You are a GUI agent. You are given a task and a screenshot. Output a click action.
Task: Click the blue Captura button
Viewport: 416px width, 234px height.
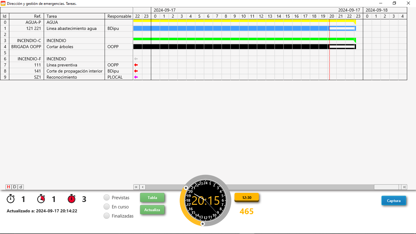coord(394,200)
